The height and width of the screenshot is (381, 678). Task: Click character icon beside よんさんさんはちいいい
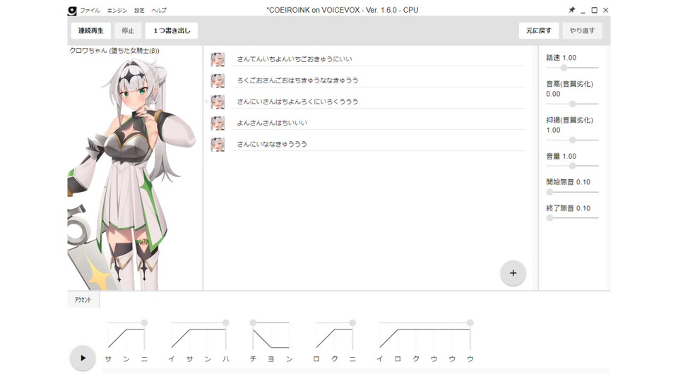218,123
